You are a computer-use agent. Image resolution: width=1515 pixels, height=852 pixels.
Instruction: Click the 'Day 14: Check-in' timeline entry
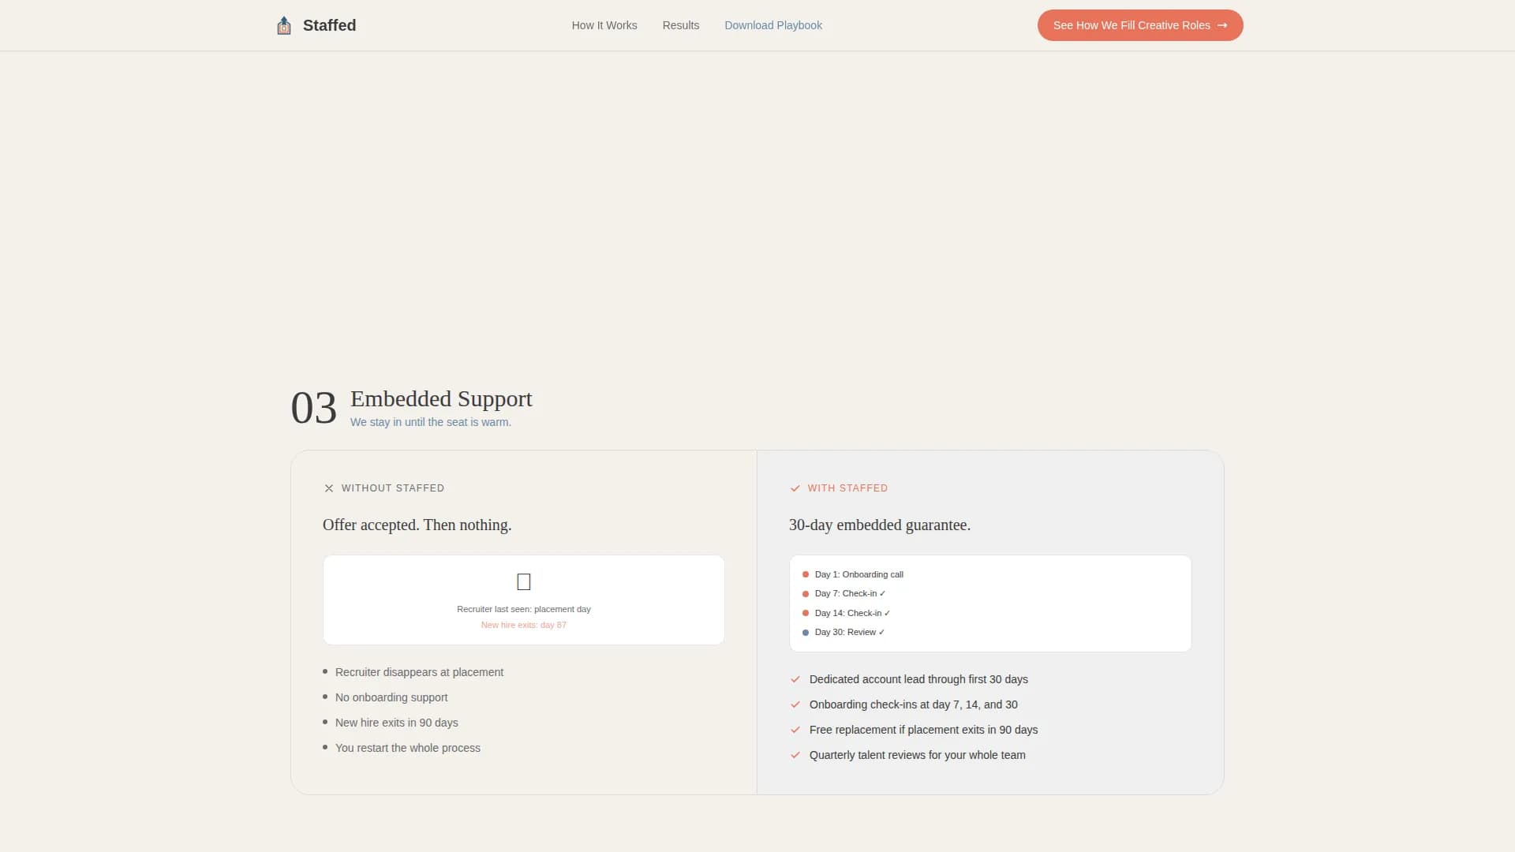(851, 612)
